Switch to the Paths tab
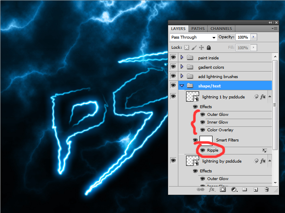285x213 pixels. [198, 29]
